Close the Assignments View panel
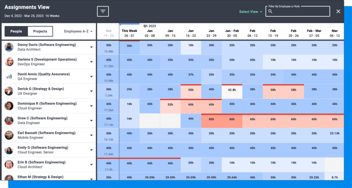This screenshot has height=188, width=352. [338, 12]
